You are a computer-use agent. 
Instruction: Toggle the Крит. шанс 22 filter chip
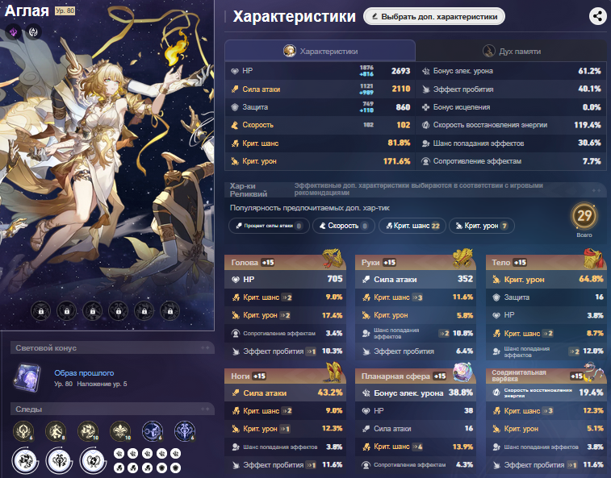(x=412, y=226)
